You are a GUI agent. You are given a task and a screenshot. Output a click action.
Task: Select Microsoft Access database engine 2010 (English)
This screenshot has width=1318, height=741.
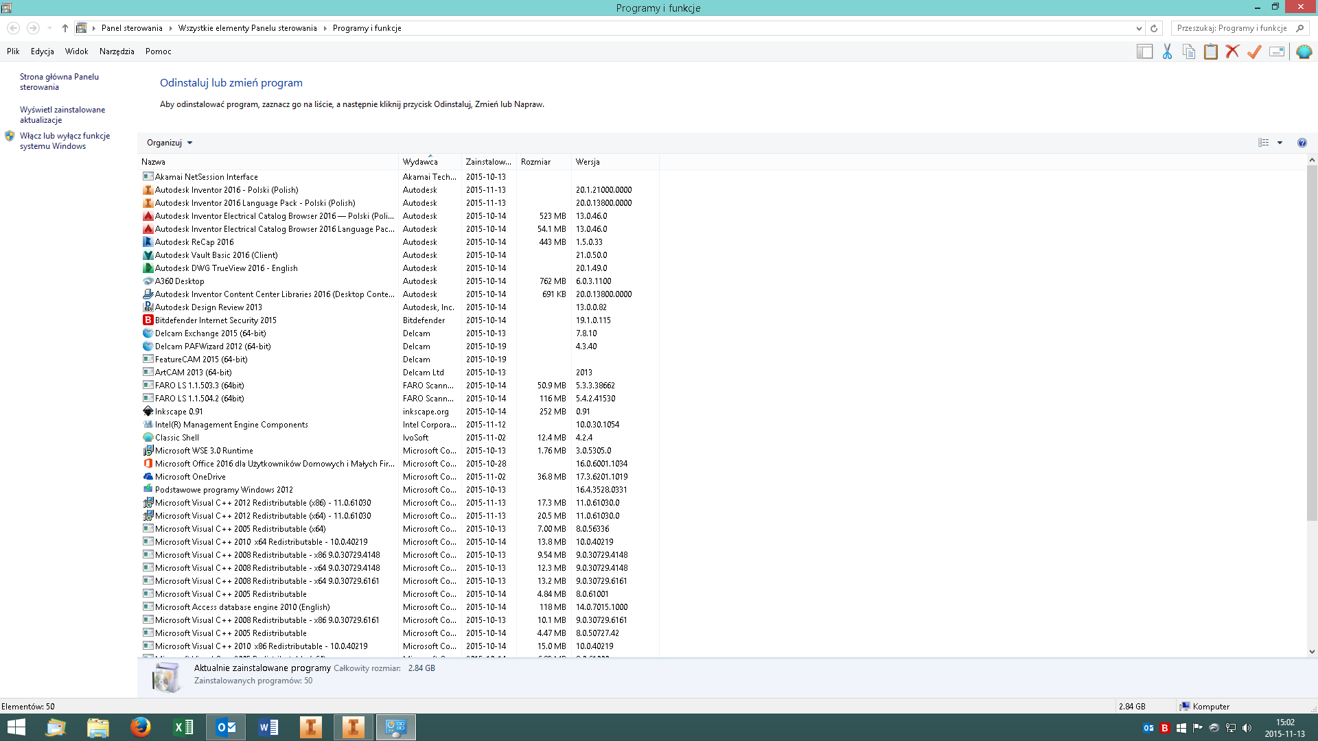398,607
